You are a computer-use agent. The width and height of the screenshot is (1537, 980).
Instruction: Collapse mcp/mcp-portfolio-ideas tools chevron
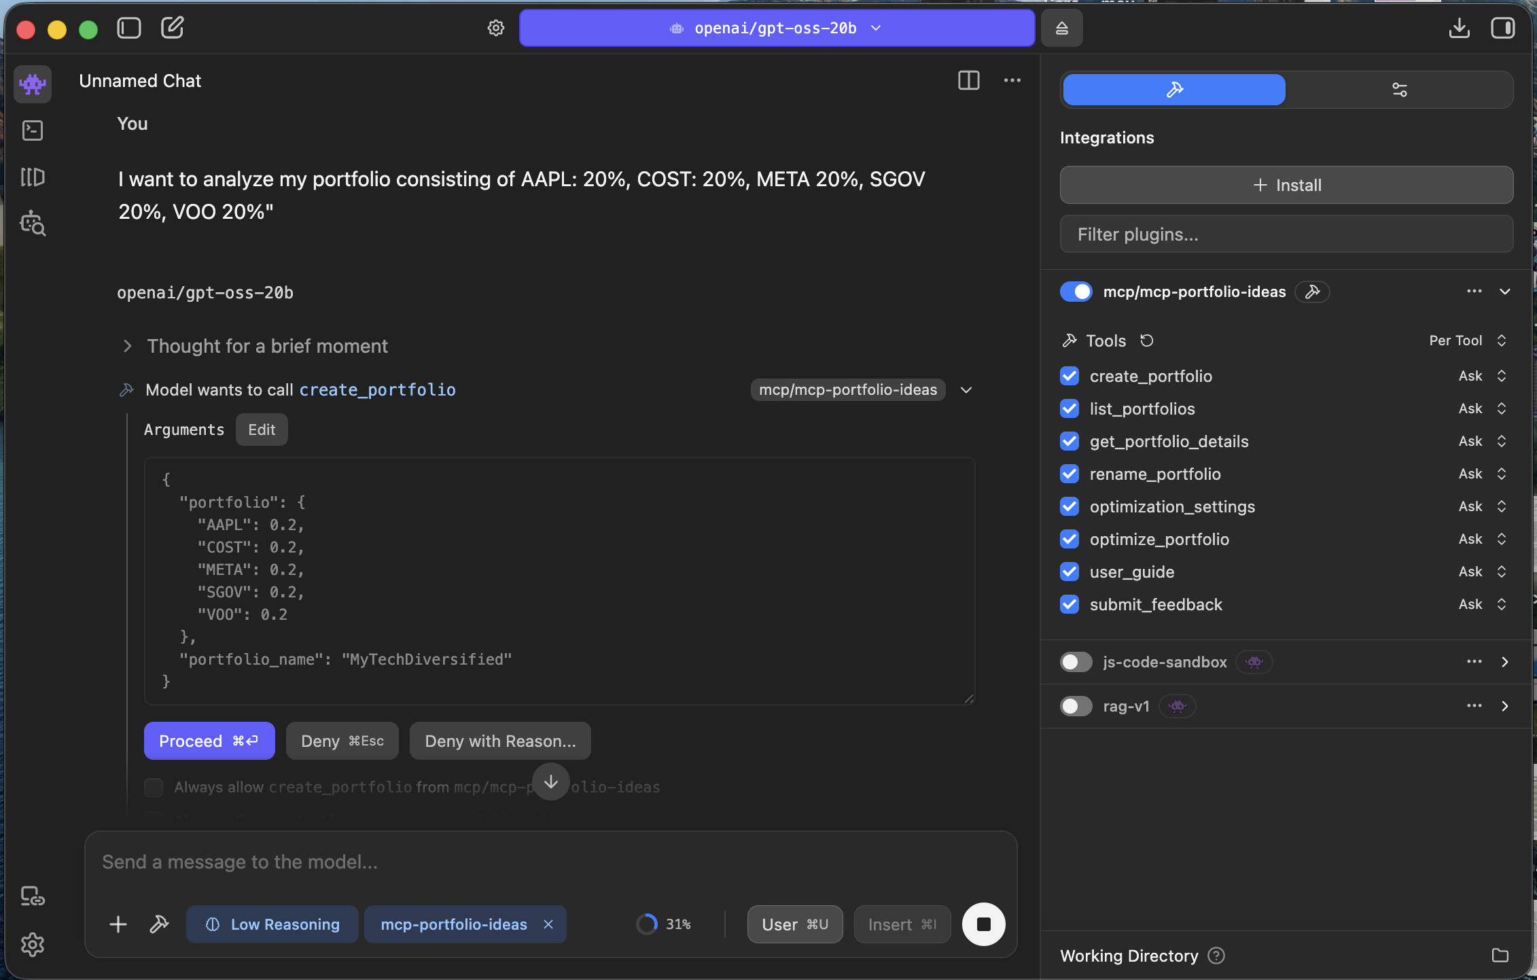tap(1505, 292)
